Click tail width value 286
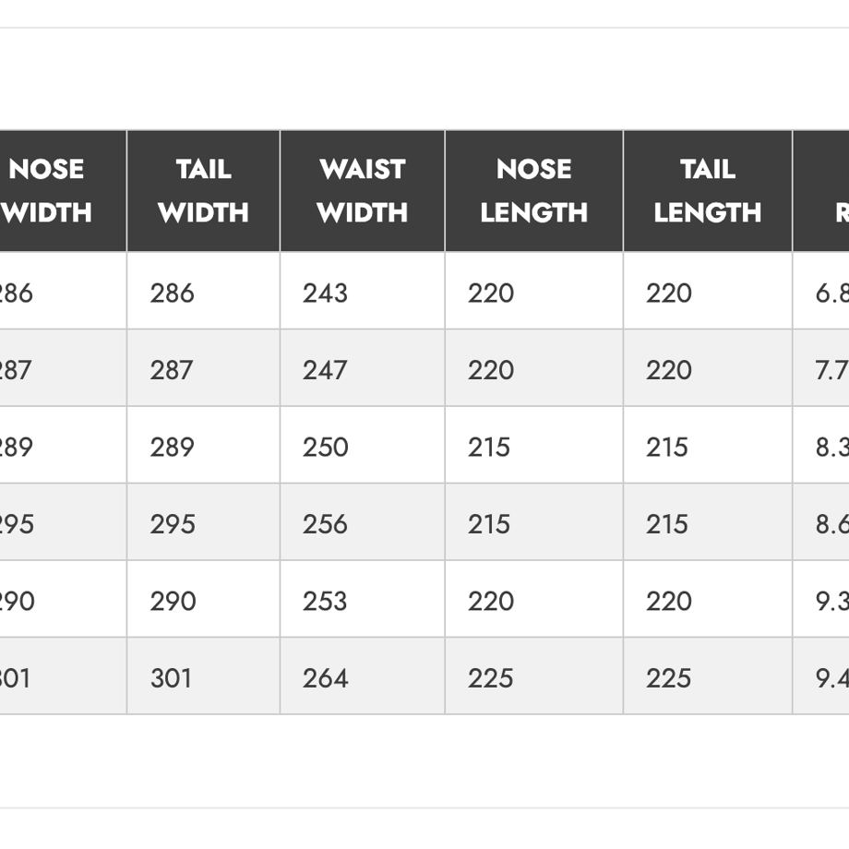The image size is (849, 849). tap(173, 293)
